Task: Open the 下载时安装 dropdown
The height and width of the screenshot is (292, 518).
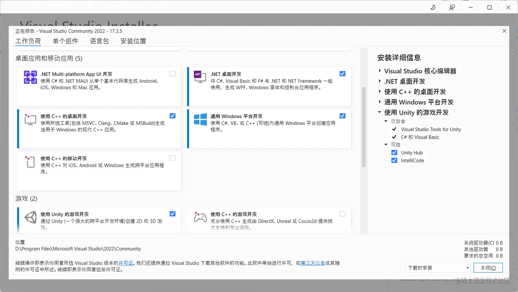Action: coord(438,268)
